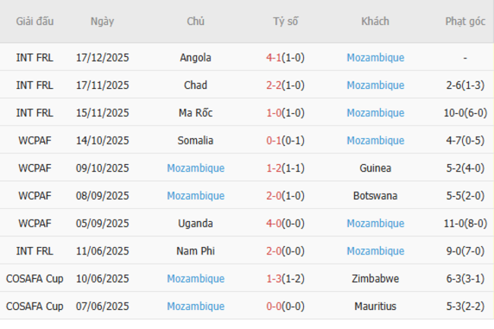Click the 1-3 score against Zimbabwe
This screenshot has height=329, width=494.
point(274,279)
